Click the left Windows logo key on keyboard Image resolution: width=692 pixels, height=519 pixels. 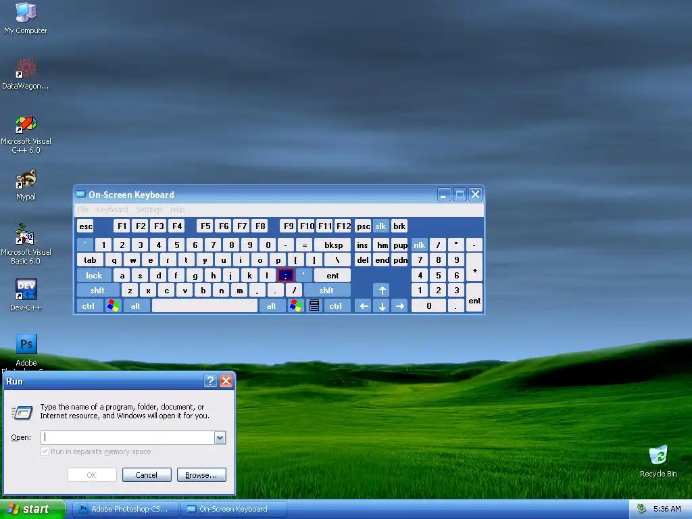(114, 306)
